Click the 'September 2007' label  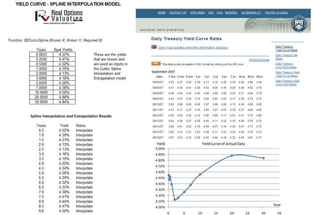(163, 72)
